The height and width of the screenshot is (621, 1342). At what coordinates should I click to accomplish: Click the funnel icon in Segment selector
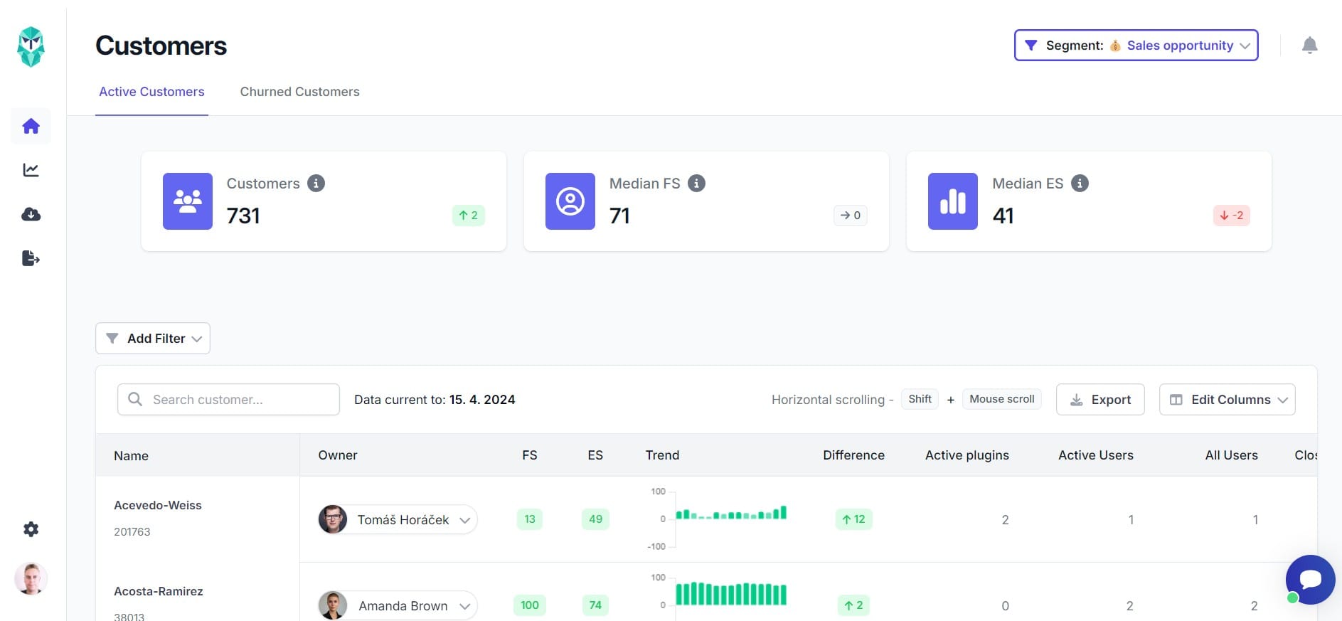click(x=1031, y=46)
